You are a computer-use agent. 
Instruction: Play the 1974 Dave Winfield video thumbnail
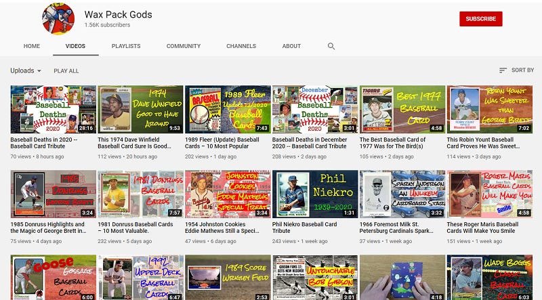140,109
